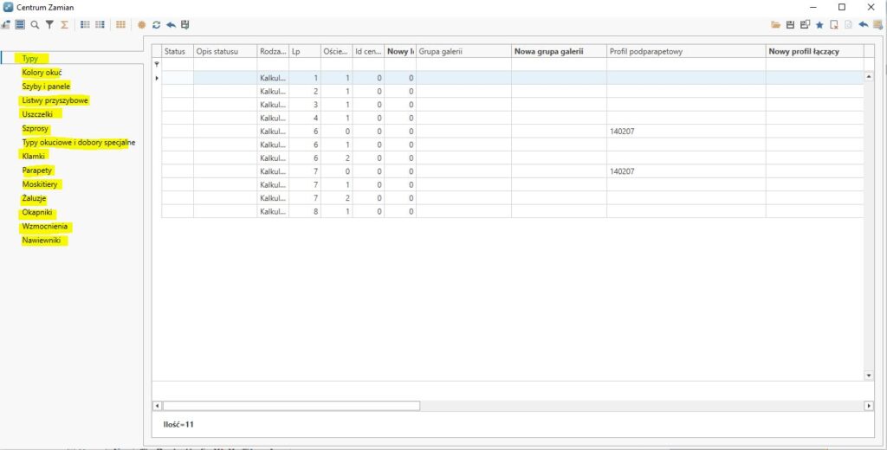
Task: Select the Typy category
Action: tap(30, 59)
